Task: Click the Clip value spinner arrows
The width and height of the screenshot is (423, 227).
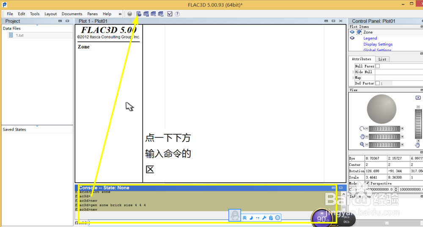Action: (x=396, y=189)
